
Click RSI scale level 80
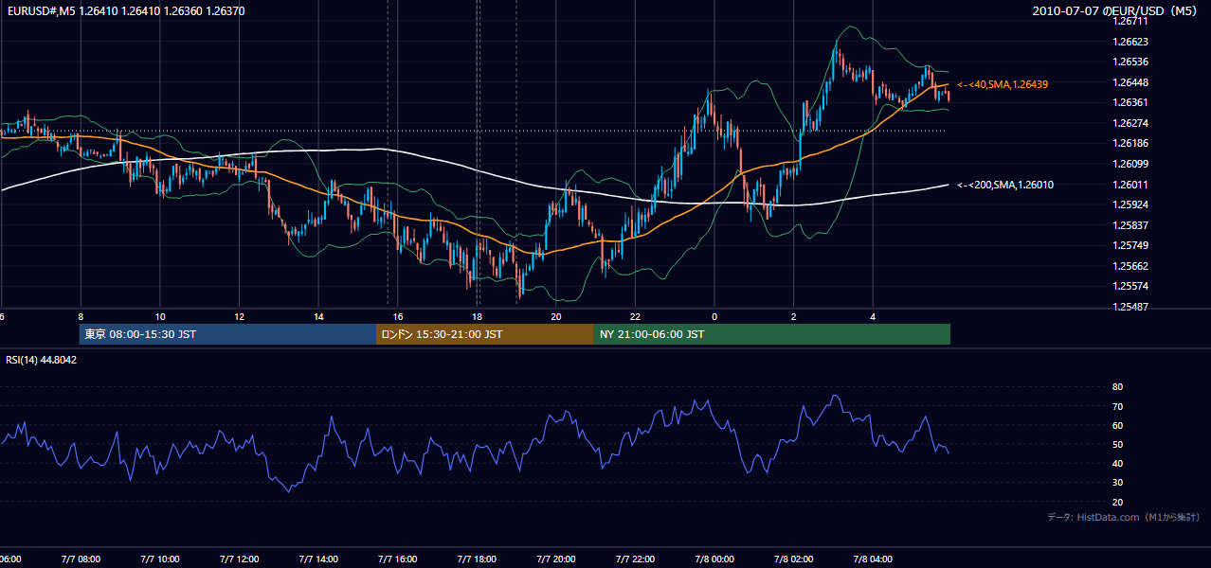tap(1118, 387)
